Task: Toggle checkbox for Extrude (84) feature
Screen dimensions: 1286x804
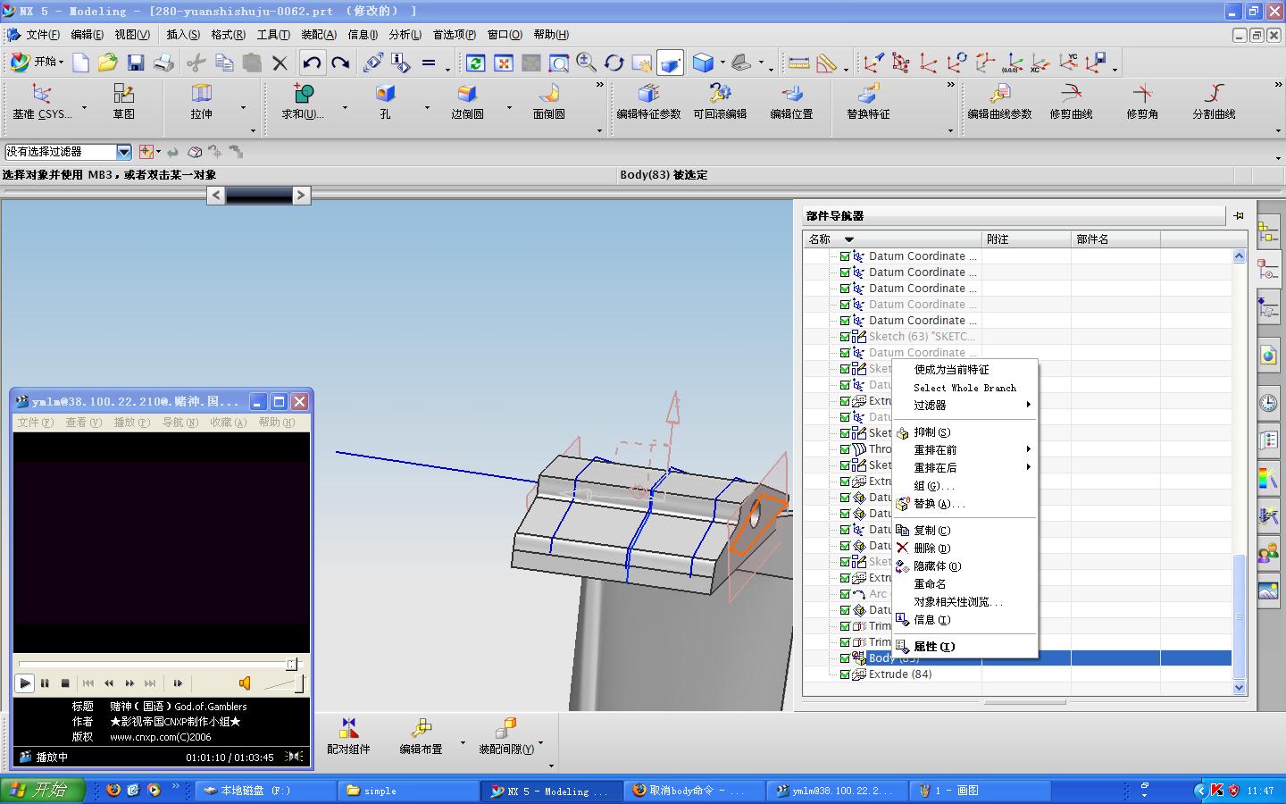Action: click(x=845, y=674)
